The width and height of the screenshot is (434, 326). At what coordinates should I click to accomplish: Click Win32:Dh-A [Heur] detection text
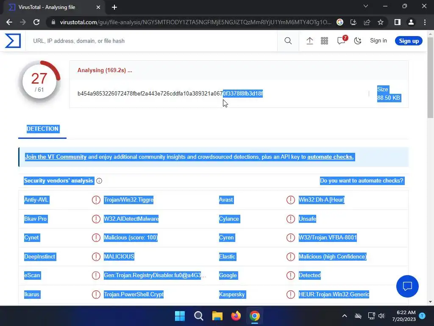(x=321, y=200)
